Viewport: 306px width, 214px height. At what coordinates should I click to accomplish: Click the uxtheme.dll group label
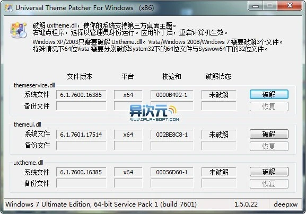pos(29,163)
